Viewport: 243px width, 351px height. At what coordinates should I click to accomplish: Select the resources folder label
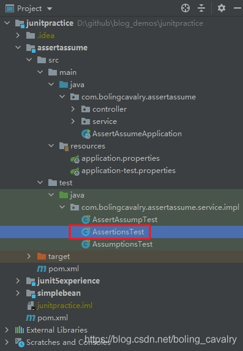click(88, 146)
